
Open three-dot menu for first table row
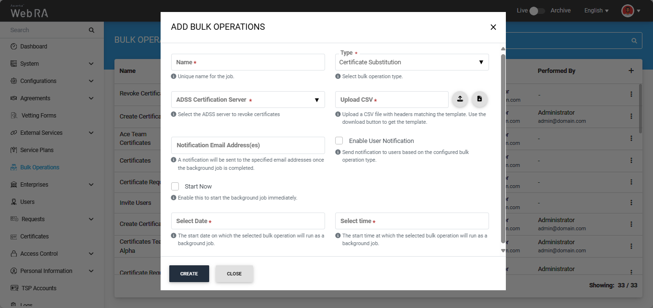click(x=631, y=95)
